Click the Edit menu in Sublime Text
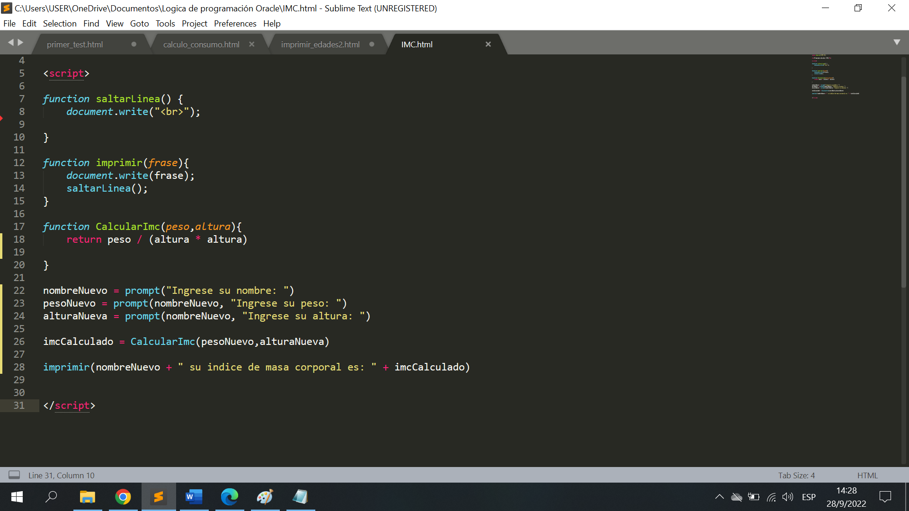This screenshot has height=511, width=909. click(x=29, y=24)
